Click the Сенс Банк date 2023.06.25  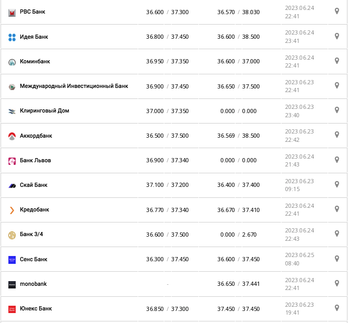[299, 255]
